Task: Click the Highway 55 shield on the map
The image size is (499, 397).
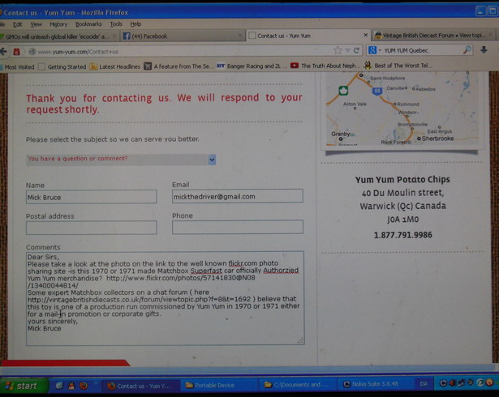Action: (376, 92)
